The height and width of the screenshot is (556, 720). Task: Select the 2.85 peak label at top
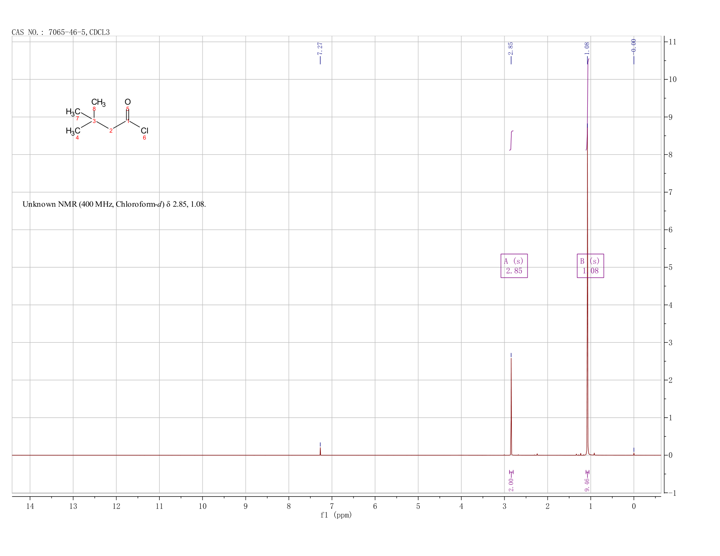[x=511, y=48]
